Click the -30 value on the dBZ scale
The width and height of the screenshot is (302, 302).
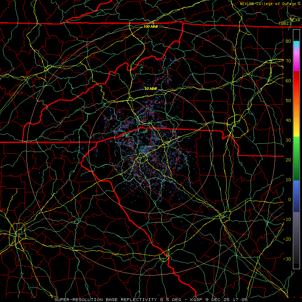[287, 259]
